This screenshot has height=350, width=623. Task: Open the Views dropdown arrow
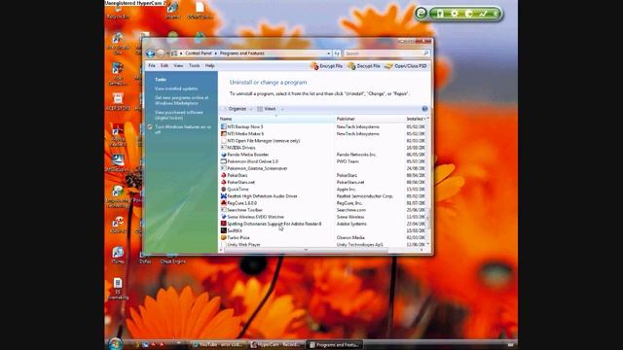(x=282, y=109)
